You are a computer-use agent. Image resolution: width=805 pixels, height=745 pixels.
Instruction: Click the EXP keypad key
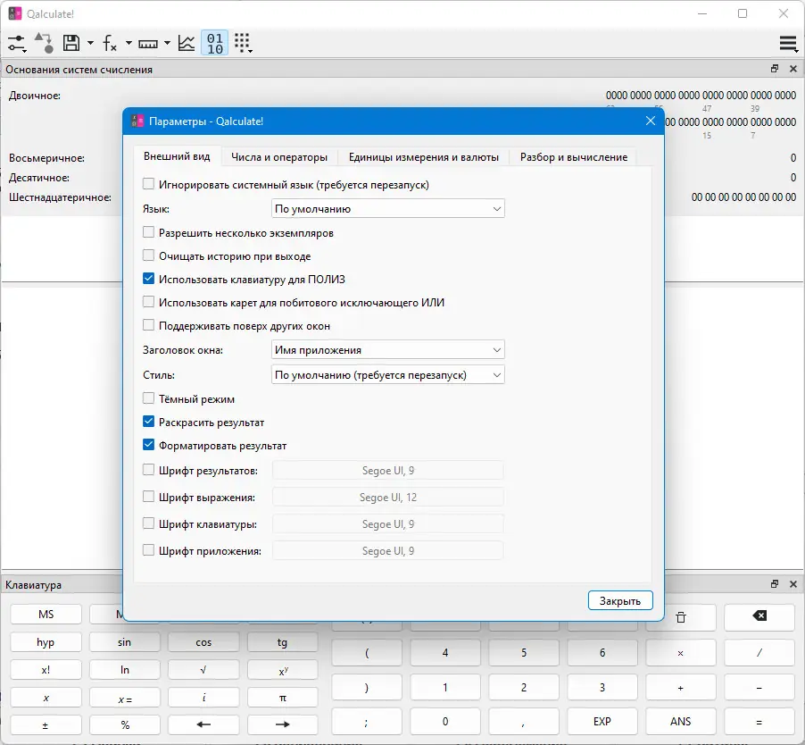click(602, 722)
